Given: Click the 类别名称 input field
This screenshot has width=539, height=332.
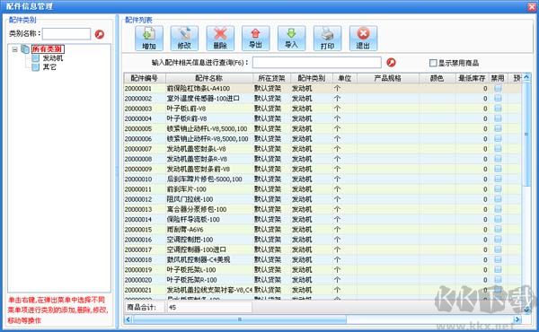Looking at the screenshot, I should pyautogui.click(x=66, y=33).
